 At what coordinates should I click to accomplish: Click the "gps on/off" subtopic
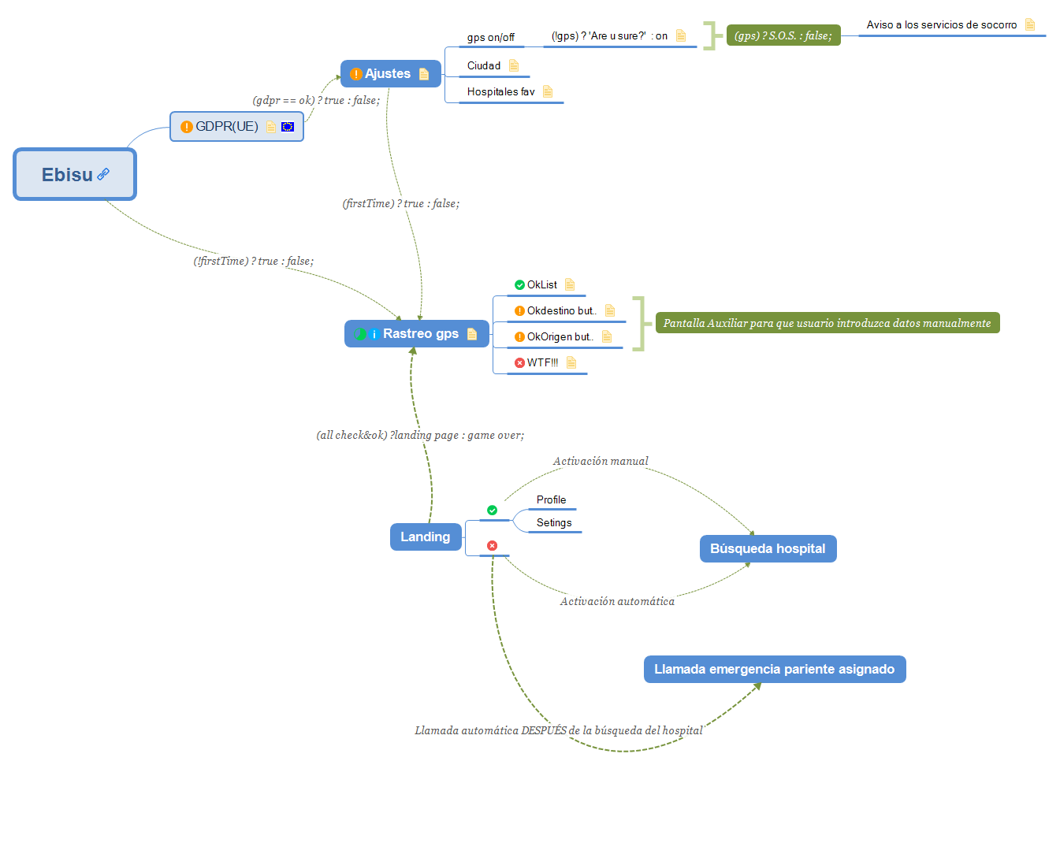491,37
